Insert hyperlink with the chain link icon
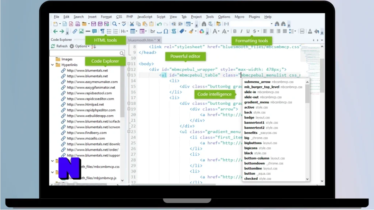374x210 pixels. [x=75, y=31]
